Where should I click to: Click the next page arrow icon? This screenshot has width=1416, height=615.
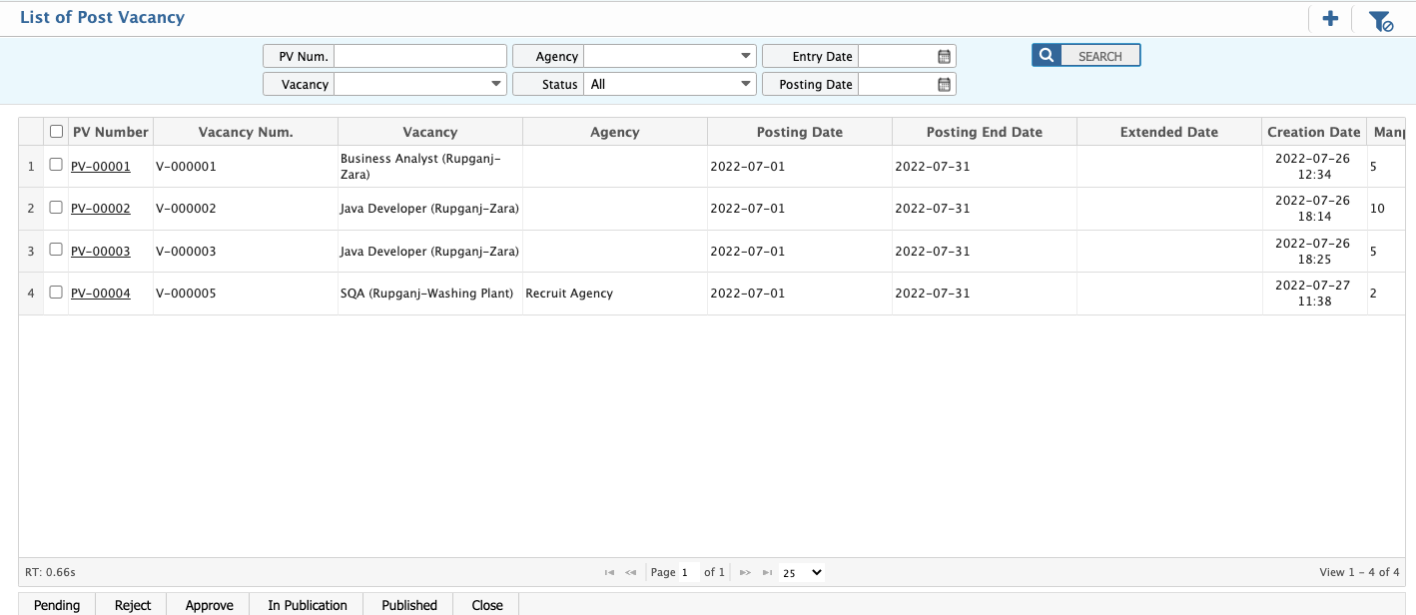(x=745, y=572)
